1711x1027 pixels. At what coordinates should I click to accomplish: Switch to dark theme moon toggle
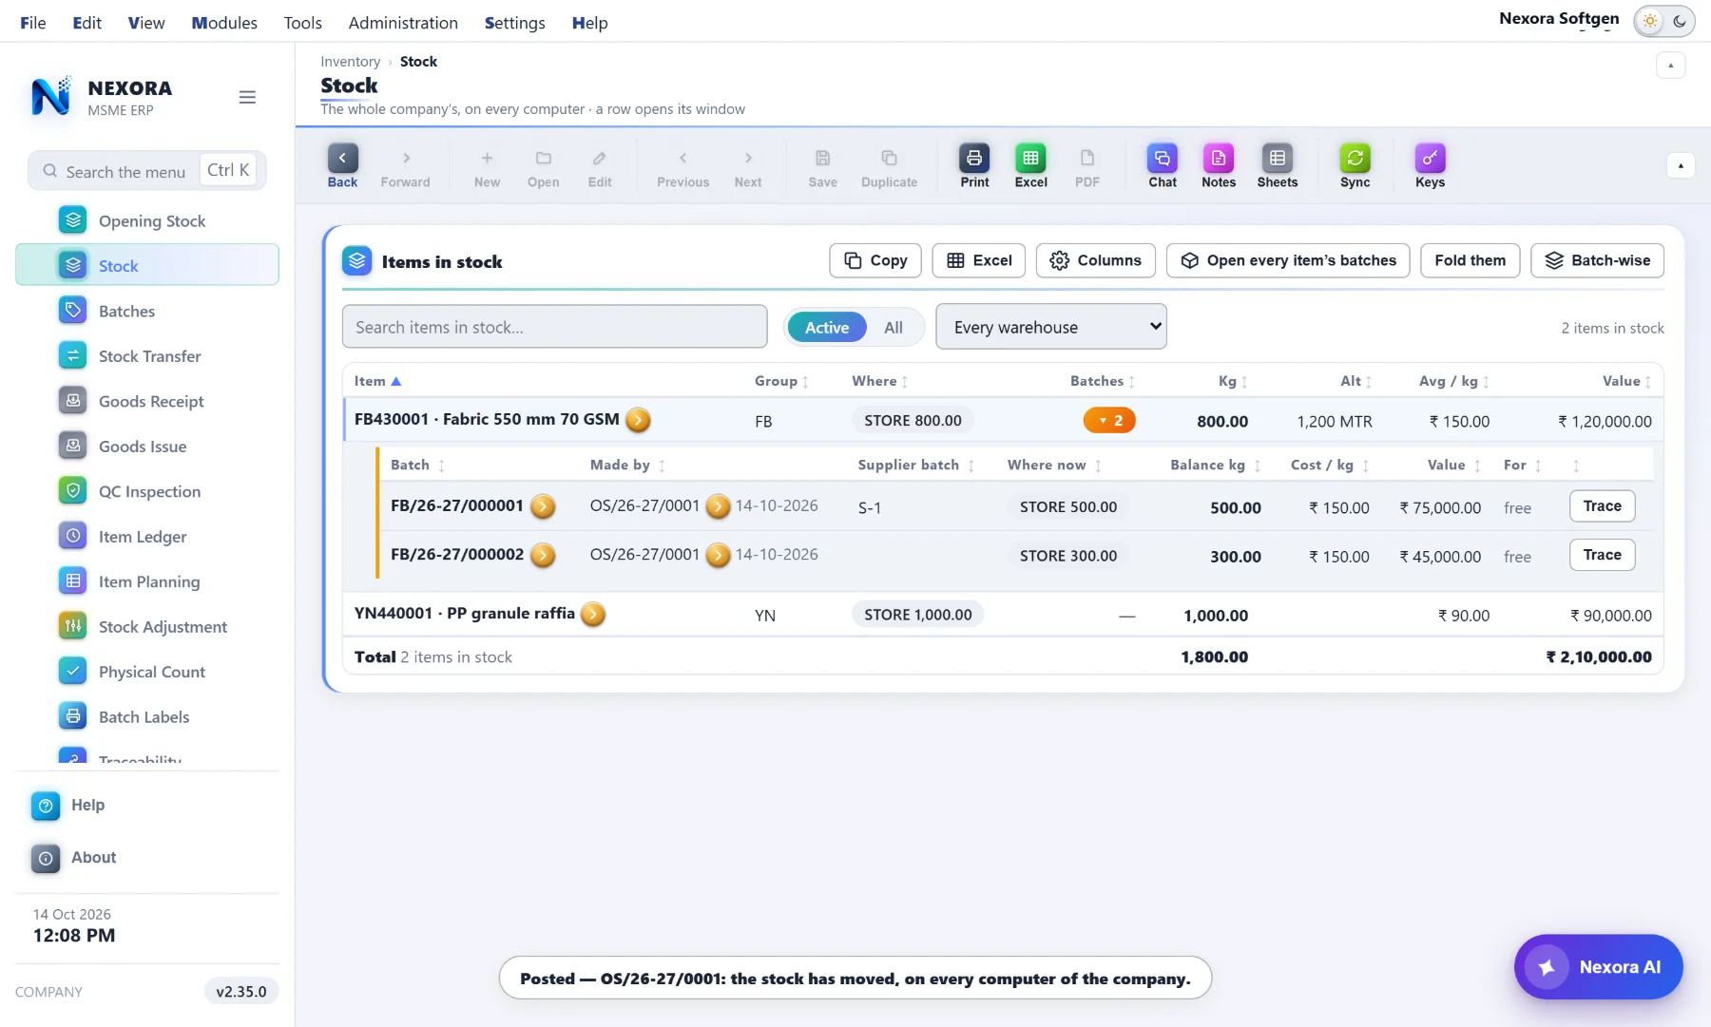1680,21
